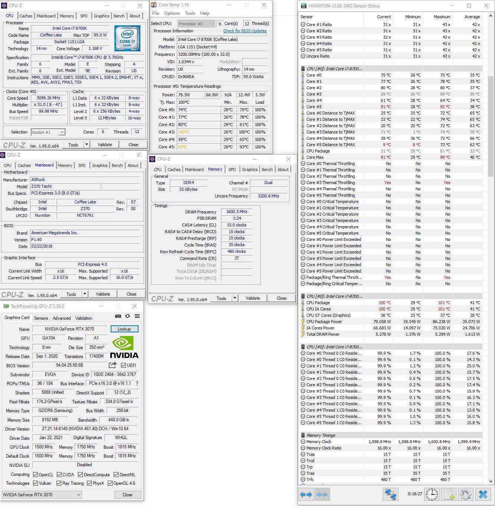Open the Socket #1 Selection dropdown

(x=48, y=132)
